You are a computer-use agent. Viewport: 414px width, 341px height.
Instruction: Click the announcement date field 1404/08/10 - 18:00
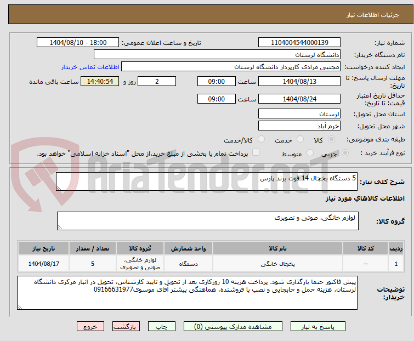tap(78, 43)
